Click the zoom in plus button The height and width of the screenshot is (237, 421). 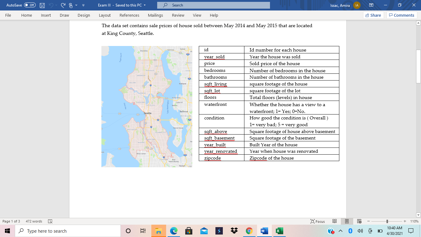point(405,221)
